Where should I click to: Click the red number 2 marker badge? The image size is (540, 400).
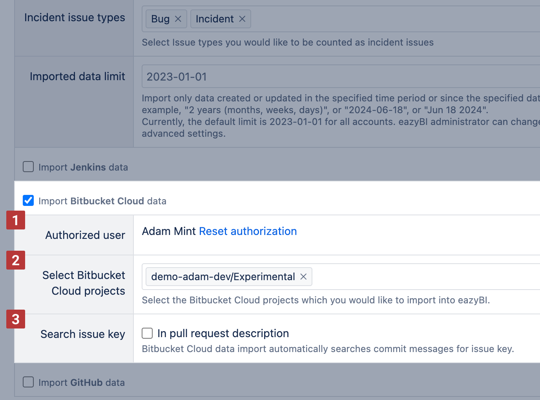[16, 260]
